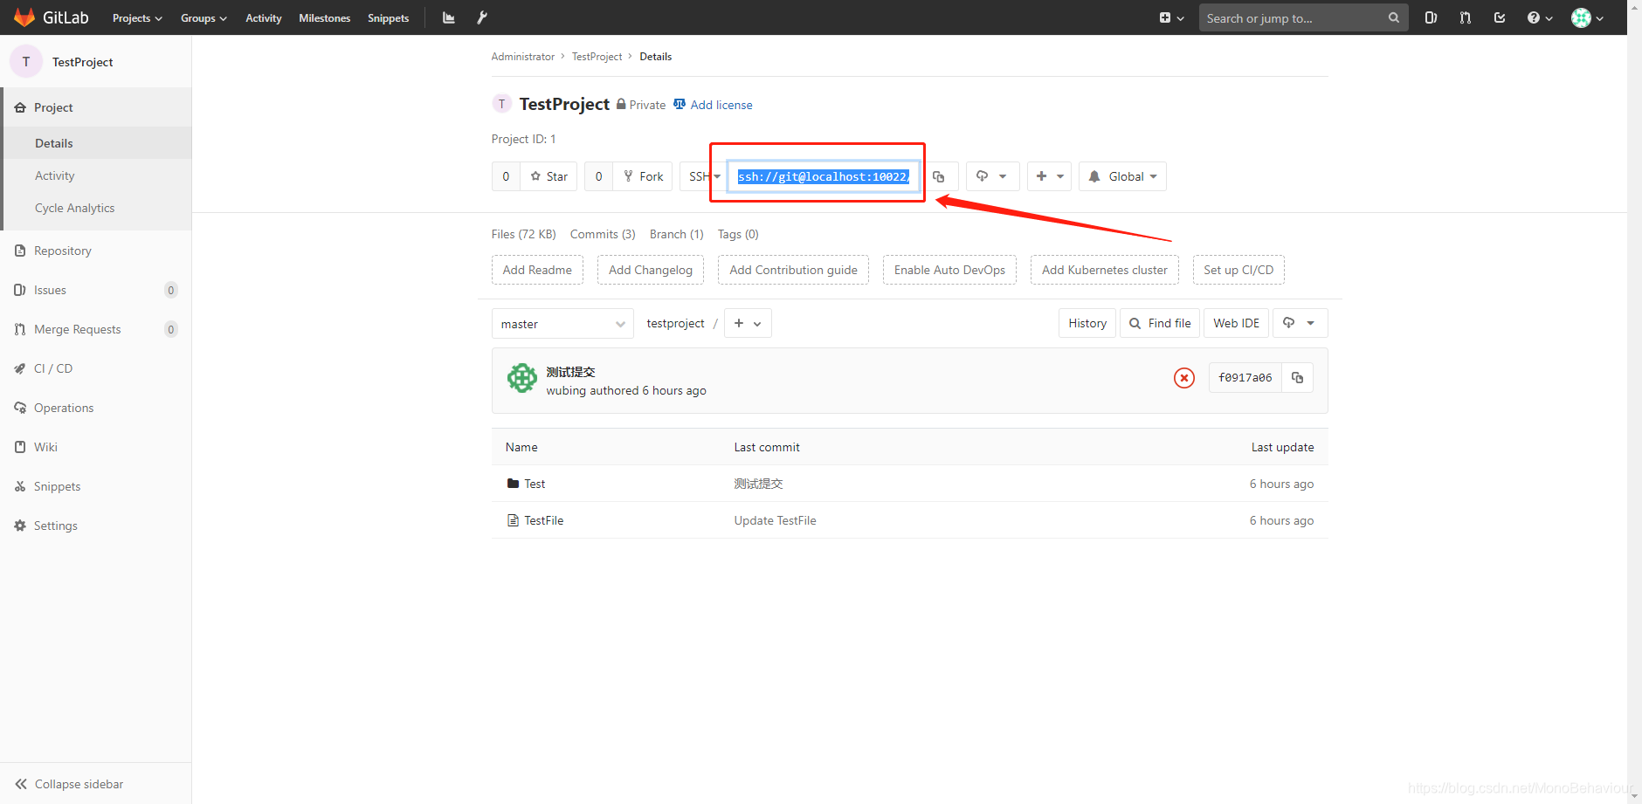Open the plus create dropdown beside clone URL
Image resolution: width=1642 pixels, height=804 pixels.
(x=1049, y=176)
